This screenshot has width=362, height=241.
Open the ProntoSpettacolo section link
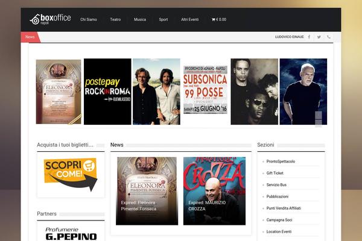click(281, 161)
